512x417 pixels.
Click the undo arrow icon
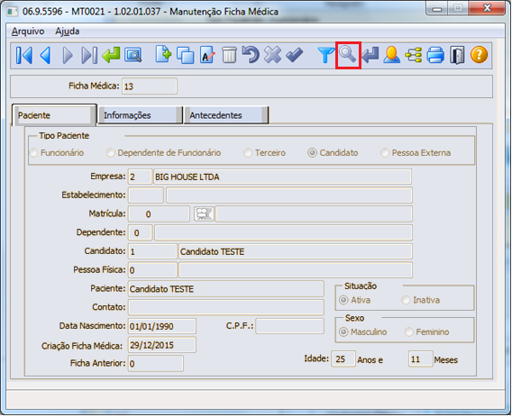(251, 55)
